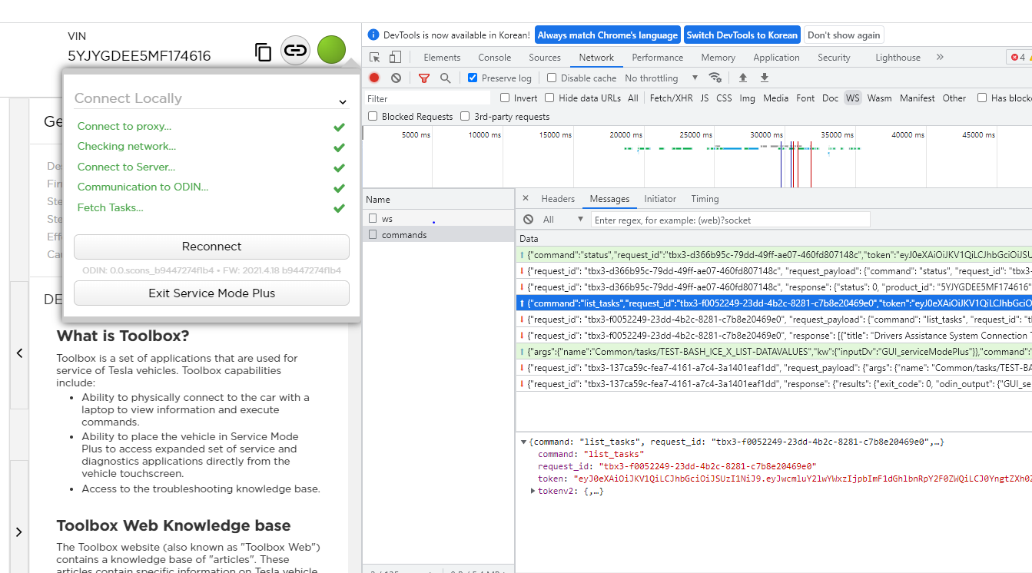This screenshot has height=573, width=1032.
Task: Tick the checkbox beside the commands request
Action: pos(373,234)
